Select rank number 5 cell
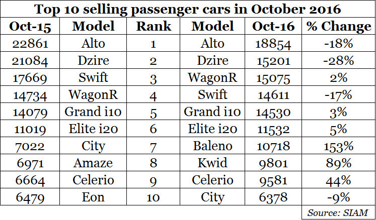The width and height of the screenshot is (376, 220). pyautogui.click(x=154, y=113)
